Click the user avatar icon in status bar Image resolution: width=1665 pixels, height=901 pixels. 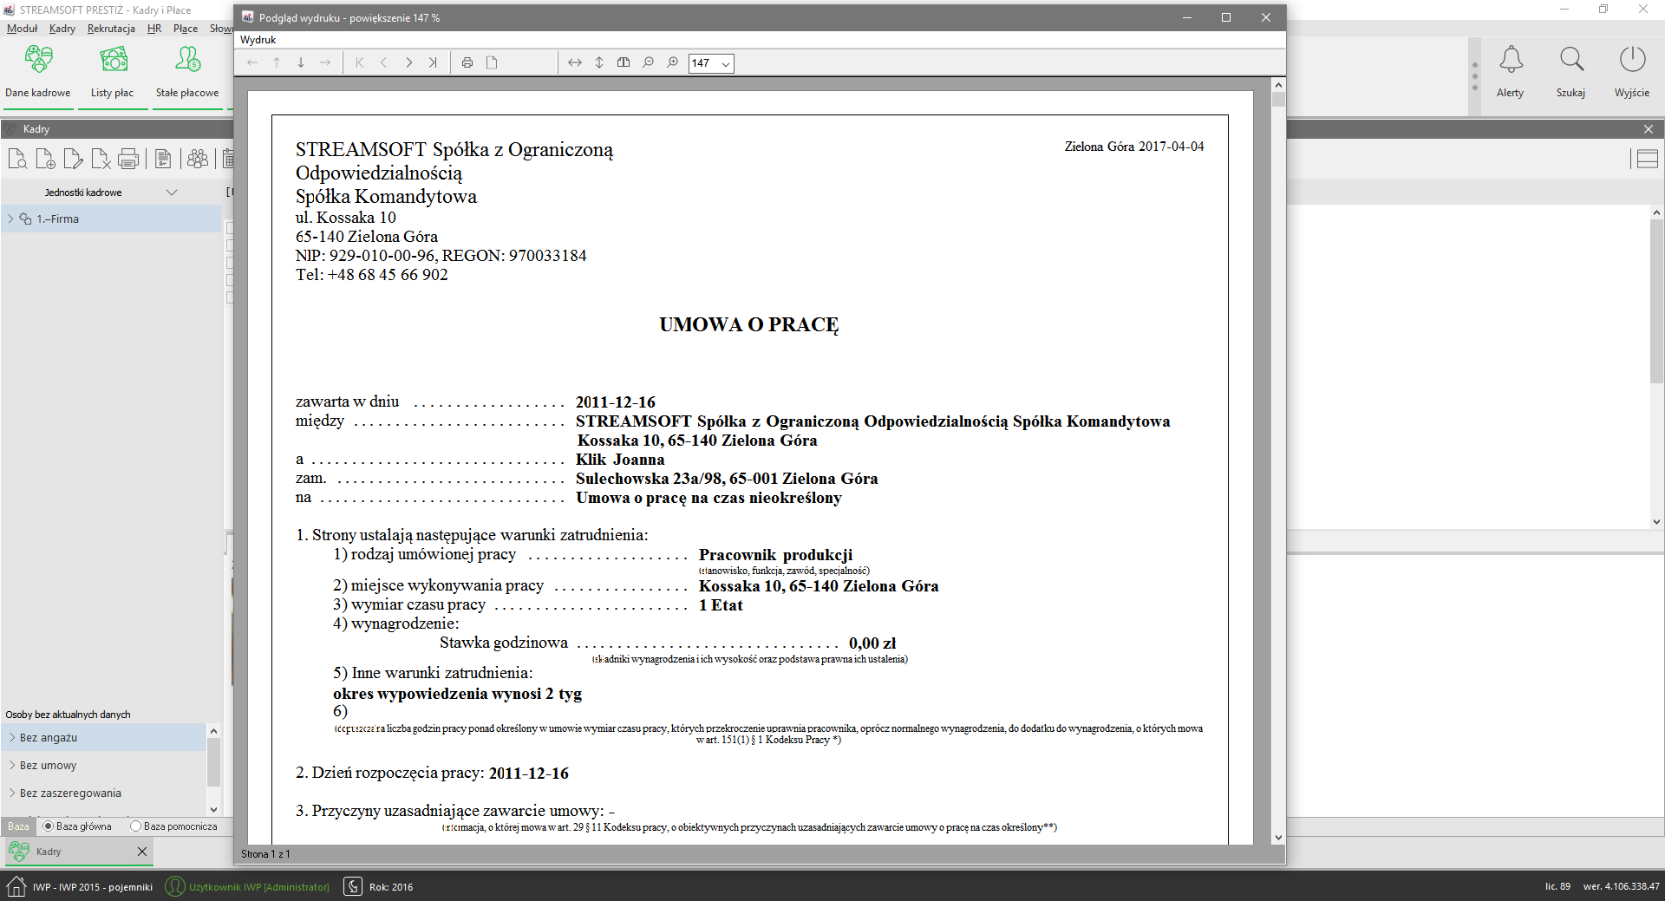175,886
